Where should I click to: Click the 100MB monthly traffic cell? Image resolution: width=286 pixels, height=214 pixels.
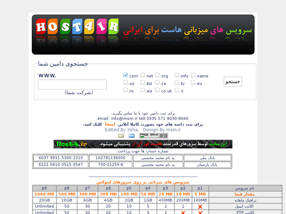point(200,200)
